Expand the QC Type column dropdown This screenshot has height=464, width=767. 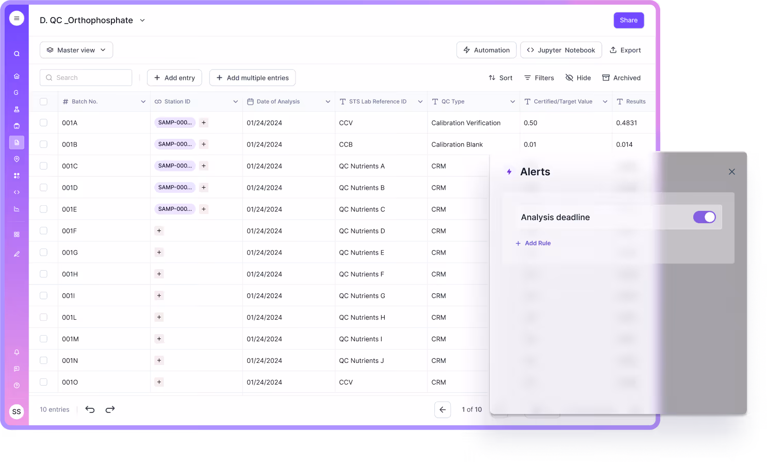(512, 102)
